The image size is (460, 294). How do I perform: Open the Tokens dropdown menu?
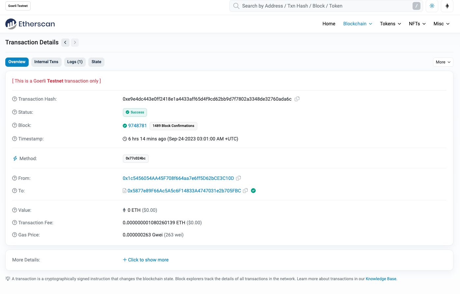click(390, 24)
